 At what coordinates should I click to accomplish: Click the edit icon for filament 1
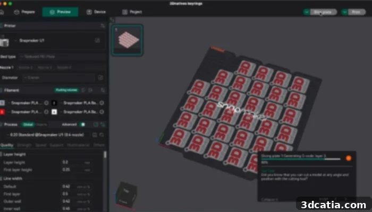47,103
